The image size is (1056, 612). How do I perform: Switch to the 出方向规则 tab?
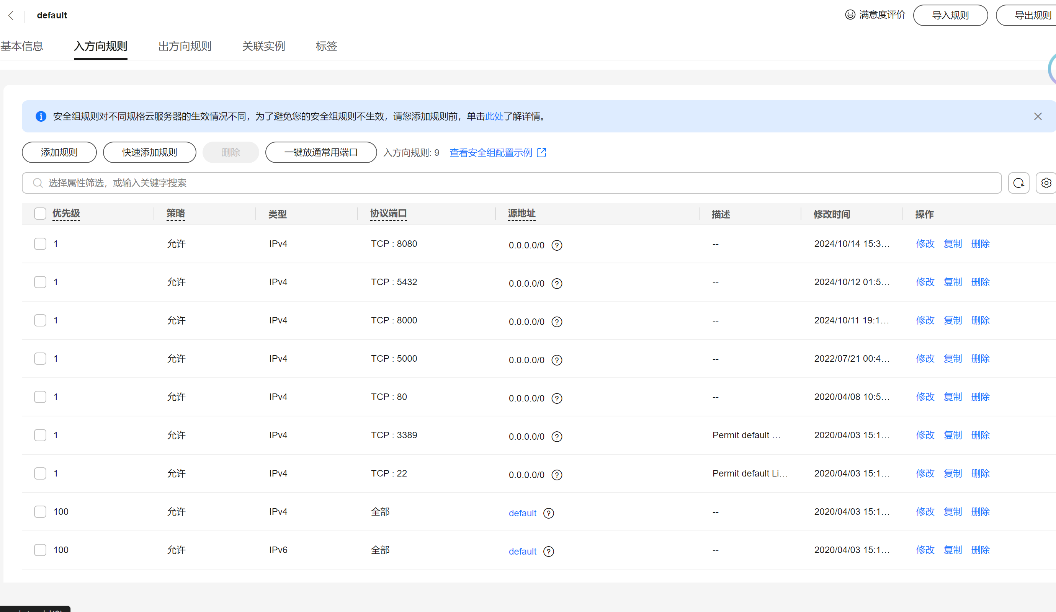coord(185,46)
